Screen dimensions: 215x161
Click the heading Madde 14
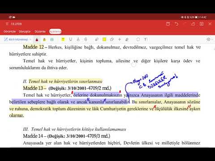[34, 136]
